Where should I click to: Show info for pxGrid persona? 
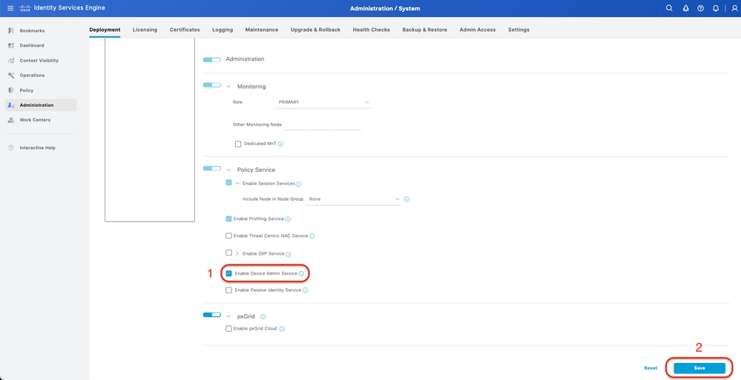263,317
